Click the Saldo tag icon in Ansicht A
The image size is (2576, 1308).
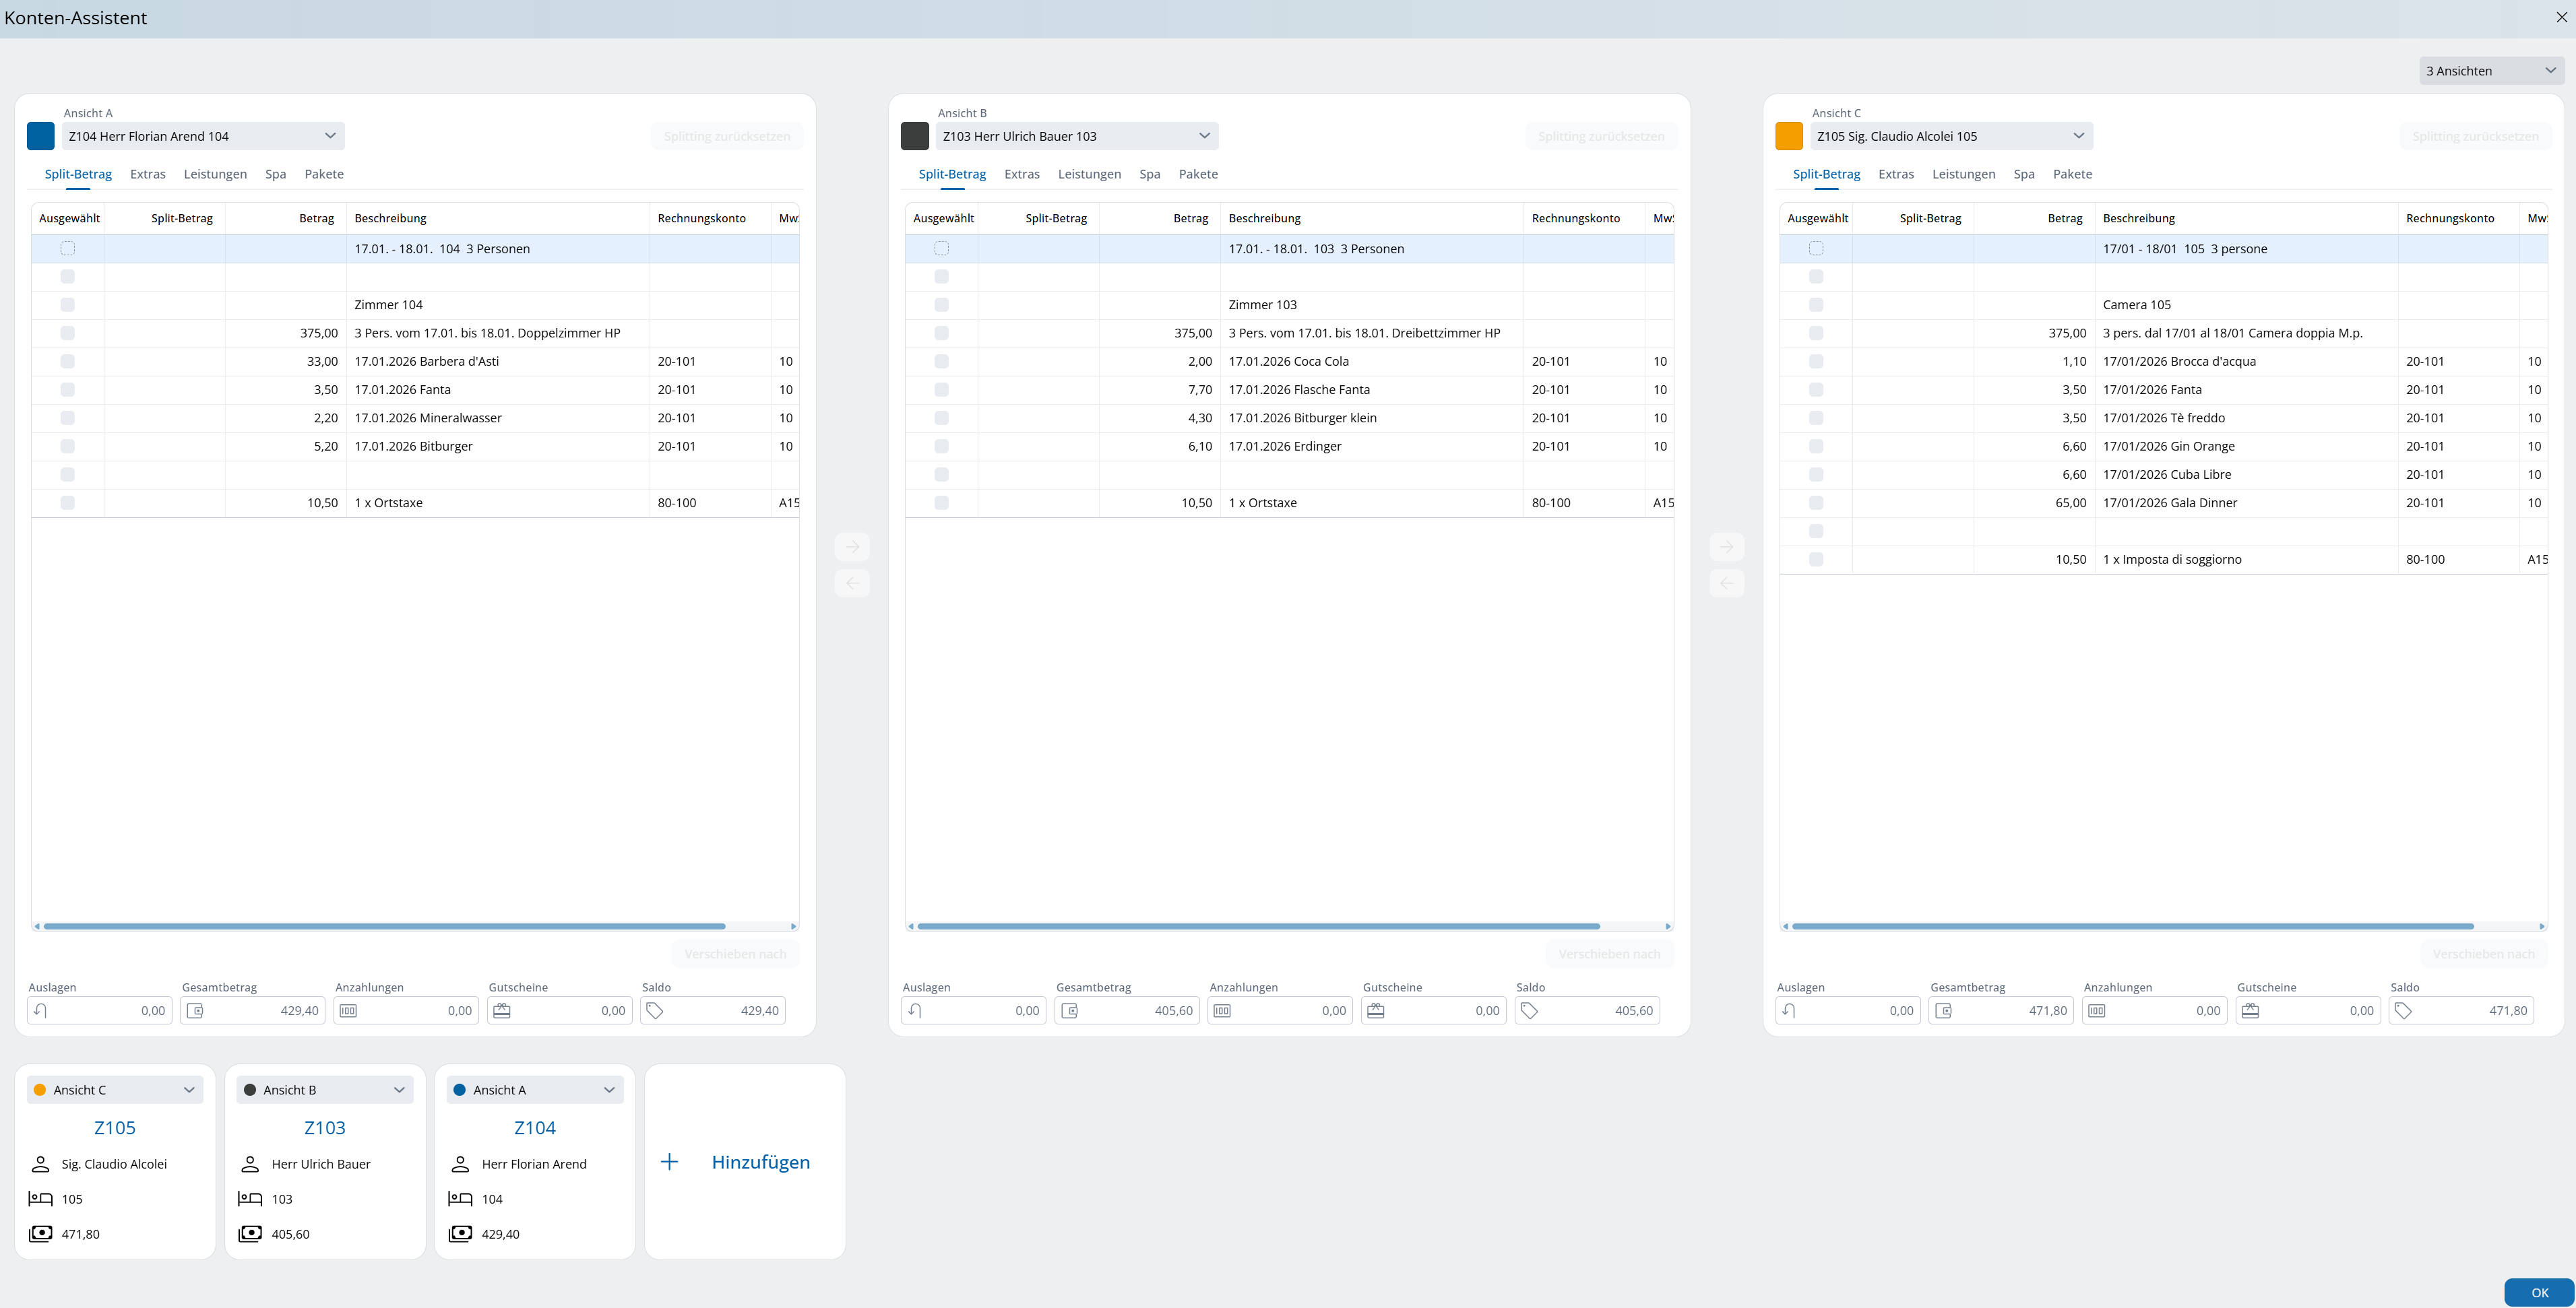[655, 1010]
